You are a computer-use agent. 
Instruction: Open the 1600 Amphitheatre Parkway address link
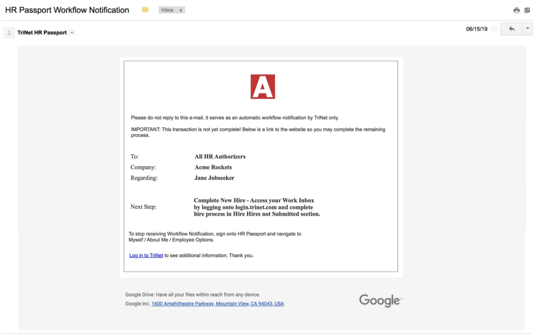pyautogui.click(x=218, y=304)
